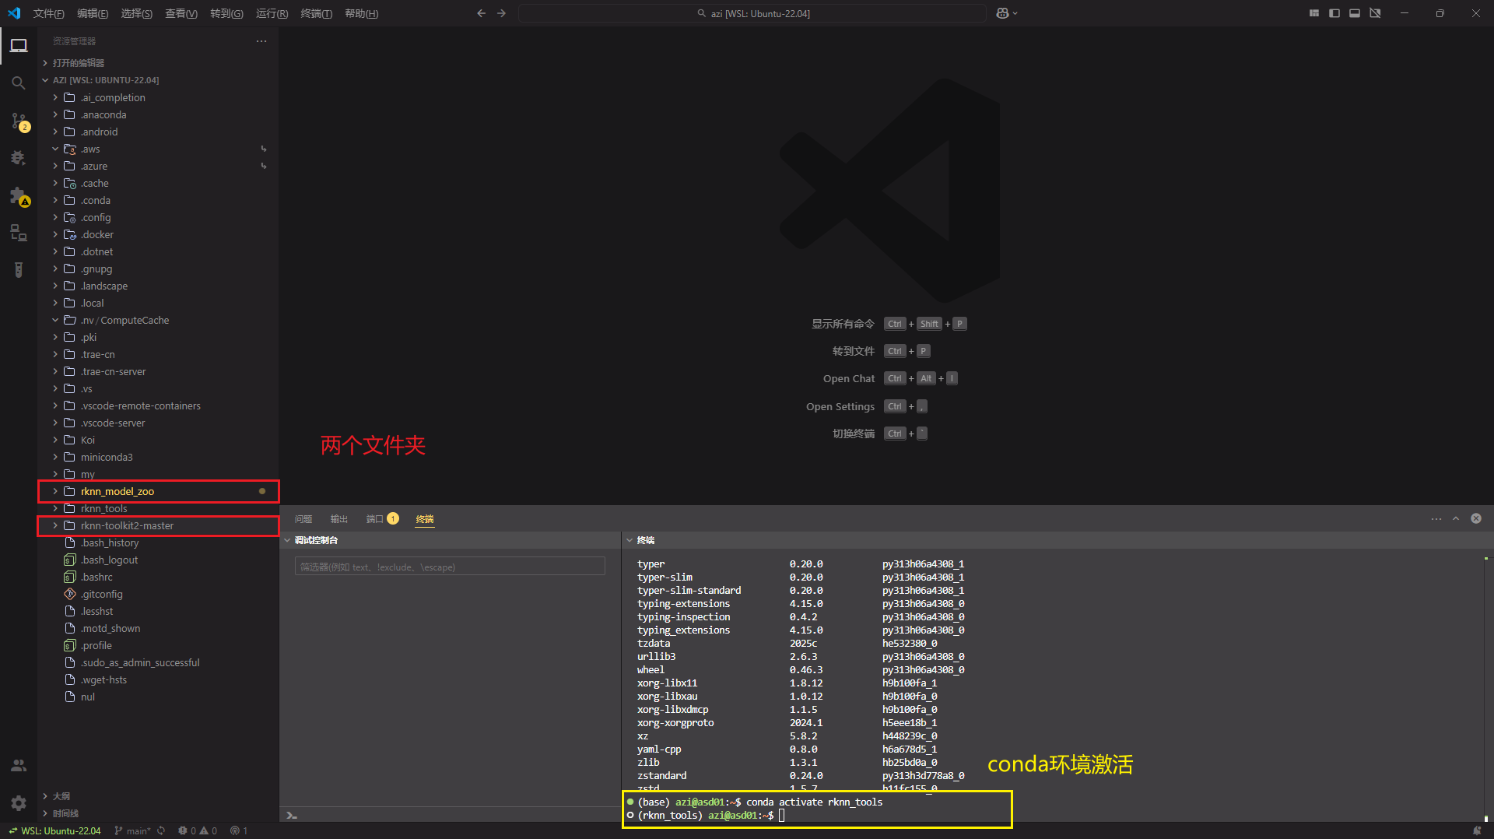1494x839 pixels.
Task: Open the Accounts icon in activity bar
Action: click(x=19, y=766)
